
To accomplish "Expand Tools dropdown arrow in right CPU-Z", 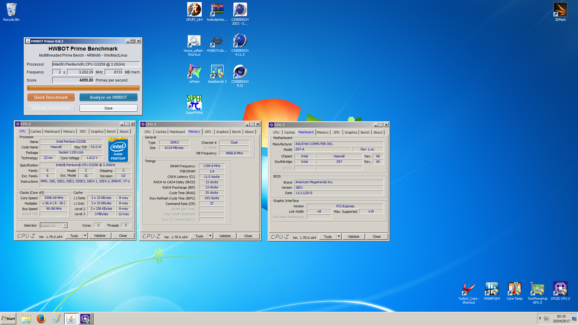I will (x=339, y=237).
